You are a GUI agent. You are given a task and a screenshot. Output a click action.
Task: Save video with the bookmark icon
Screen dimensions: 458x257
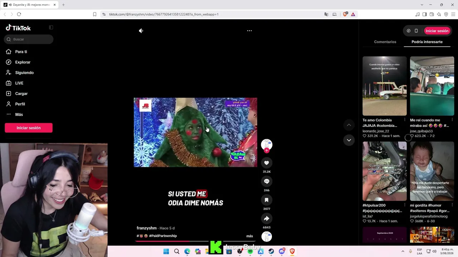pyautogui.click(x=267, y=200)
